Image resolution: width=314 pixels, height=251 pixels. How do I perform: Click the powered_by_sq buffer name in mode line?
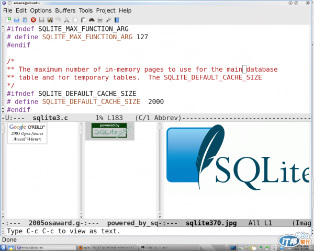point(133,223)
